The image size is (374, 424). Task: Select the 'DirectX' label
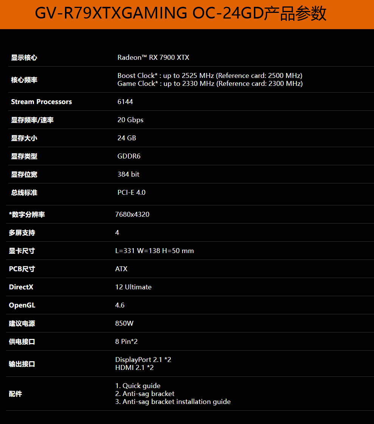tap(21, 287)
